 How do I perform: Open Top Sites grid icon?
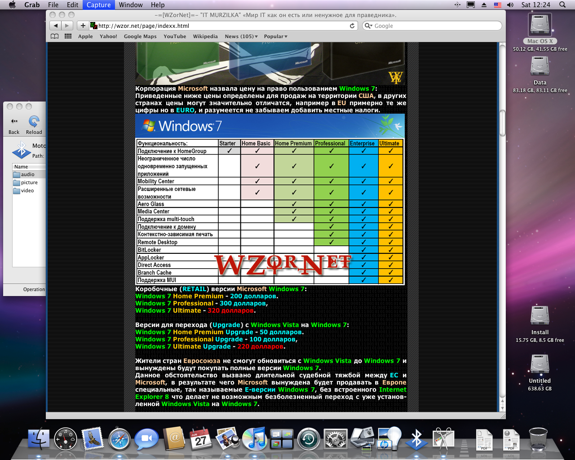coord(68,36)
